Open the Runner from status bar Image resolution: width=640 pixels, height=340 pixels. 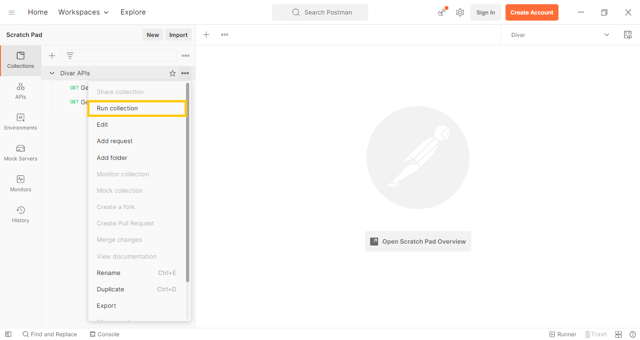click(563, 334)
